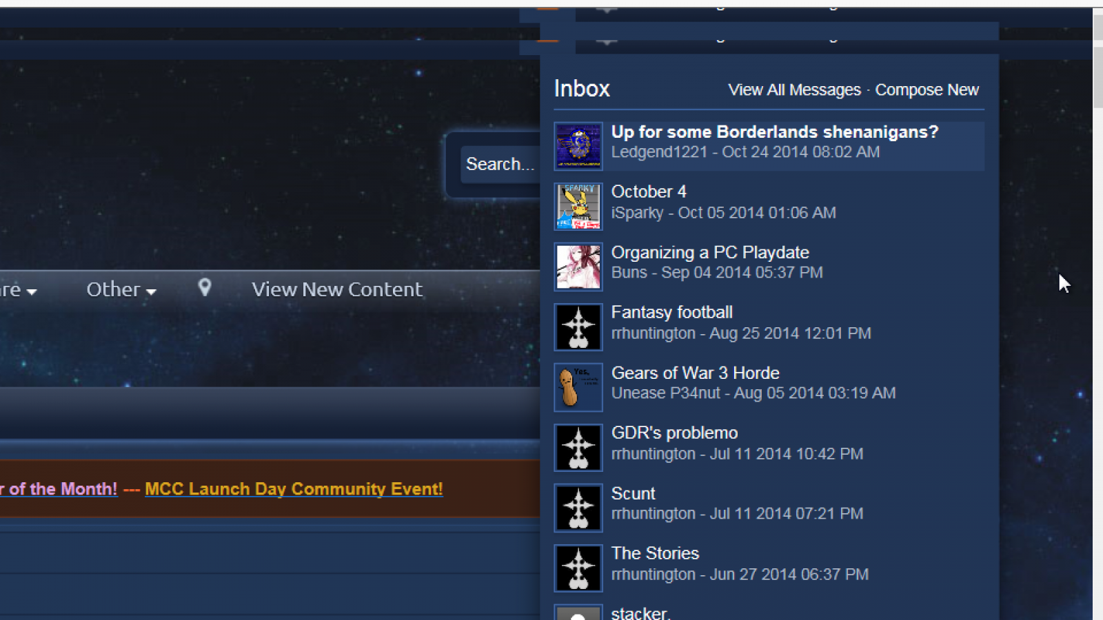Open View New Content menu item

[336, 289]
